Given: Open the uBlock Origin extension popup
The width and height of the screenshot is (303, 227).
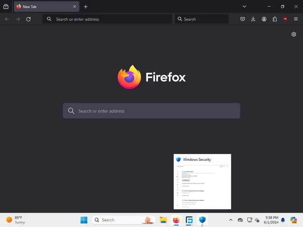Looking at the screenshot, I should pos(285,19).
